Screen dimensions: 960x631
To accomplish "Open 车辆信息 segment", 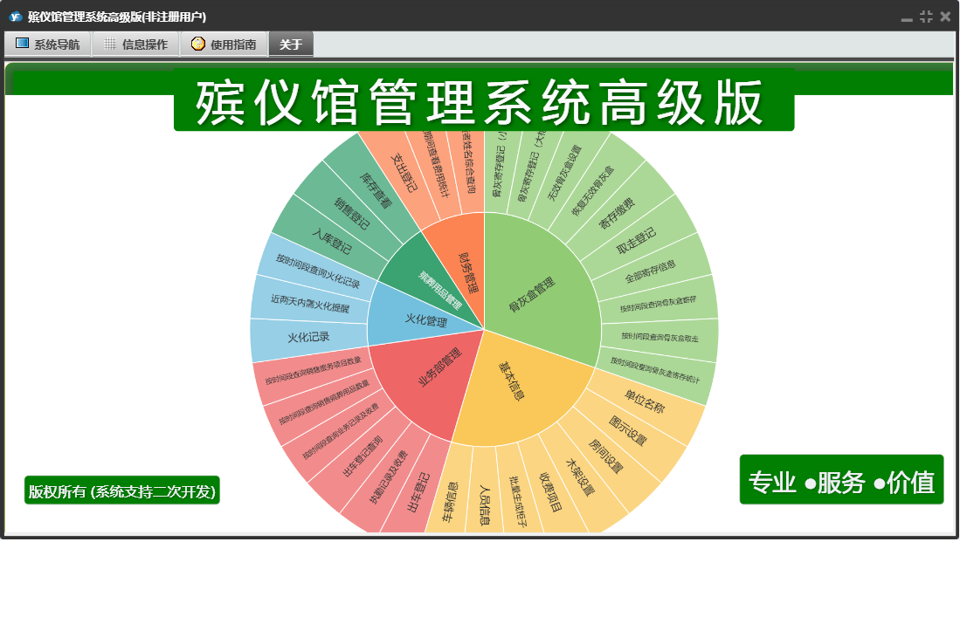I will (452, 503).
